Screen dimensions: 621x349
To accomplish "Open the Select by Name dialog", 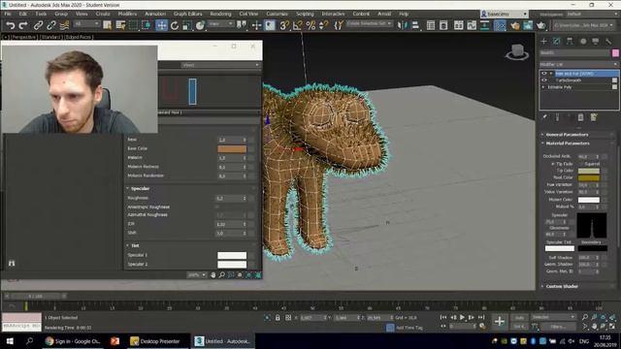I will coord(120,26).
